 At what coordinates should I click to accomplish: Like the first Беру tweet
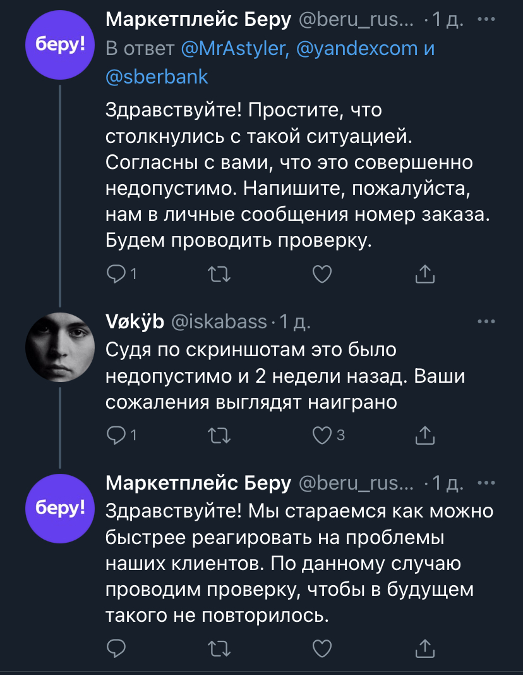323,273
